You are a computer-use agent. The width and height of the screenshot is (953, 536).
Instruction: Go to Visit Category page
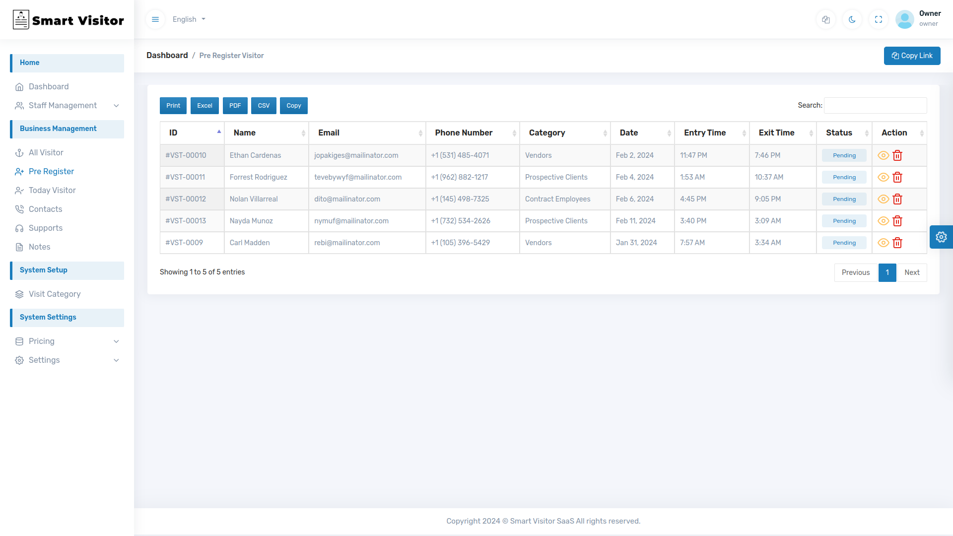tap(55, 294)
